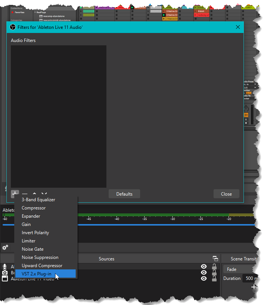Toggle the lock on Ableton Live 11 Video source
Screen dimensions: 263x305
[214, 278]
